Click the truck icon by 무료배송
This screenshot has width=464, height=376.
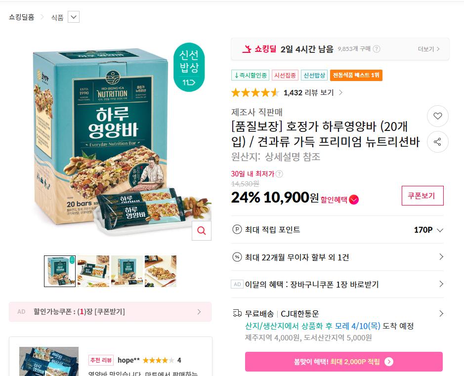237,313
